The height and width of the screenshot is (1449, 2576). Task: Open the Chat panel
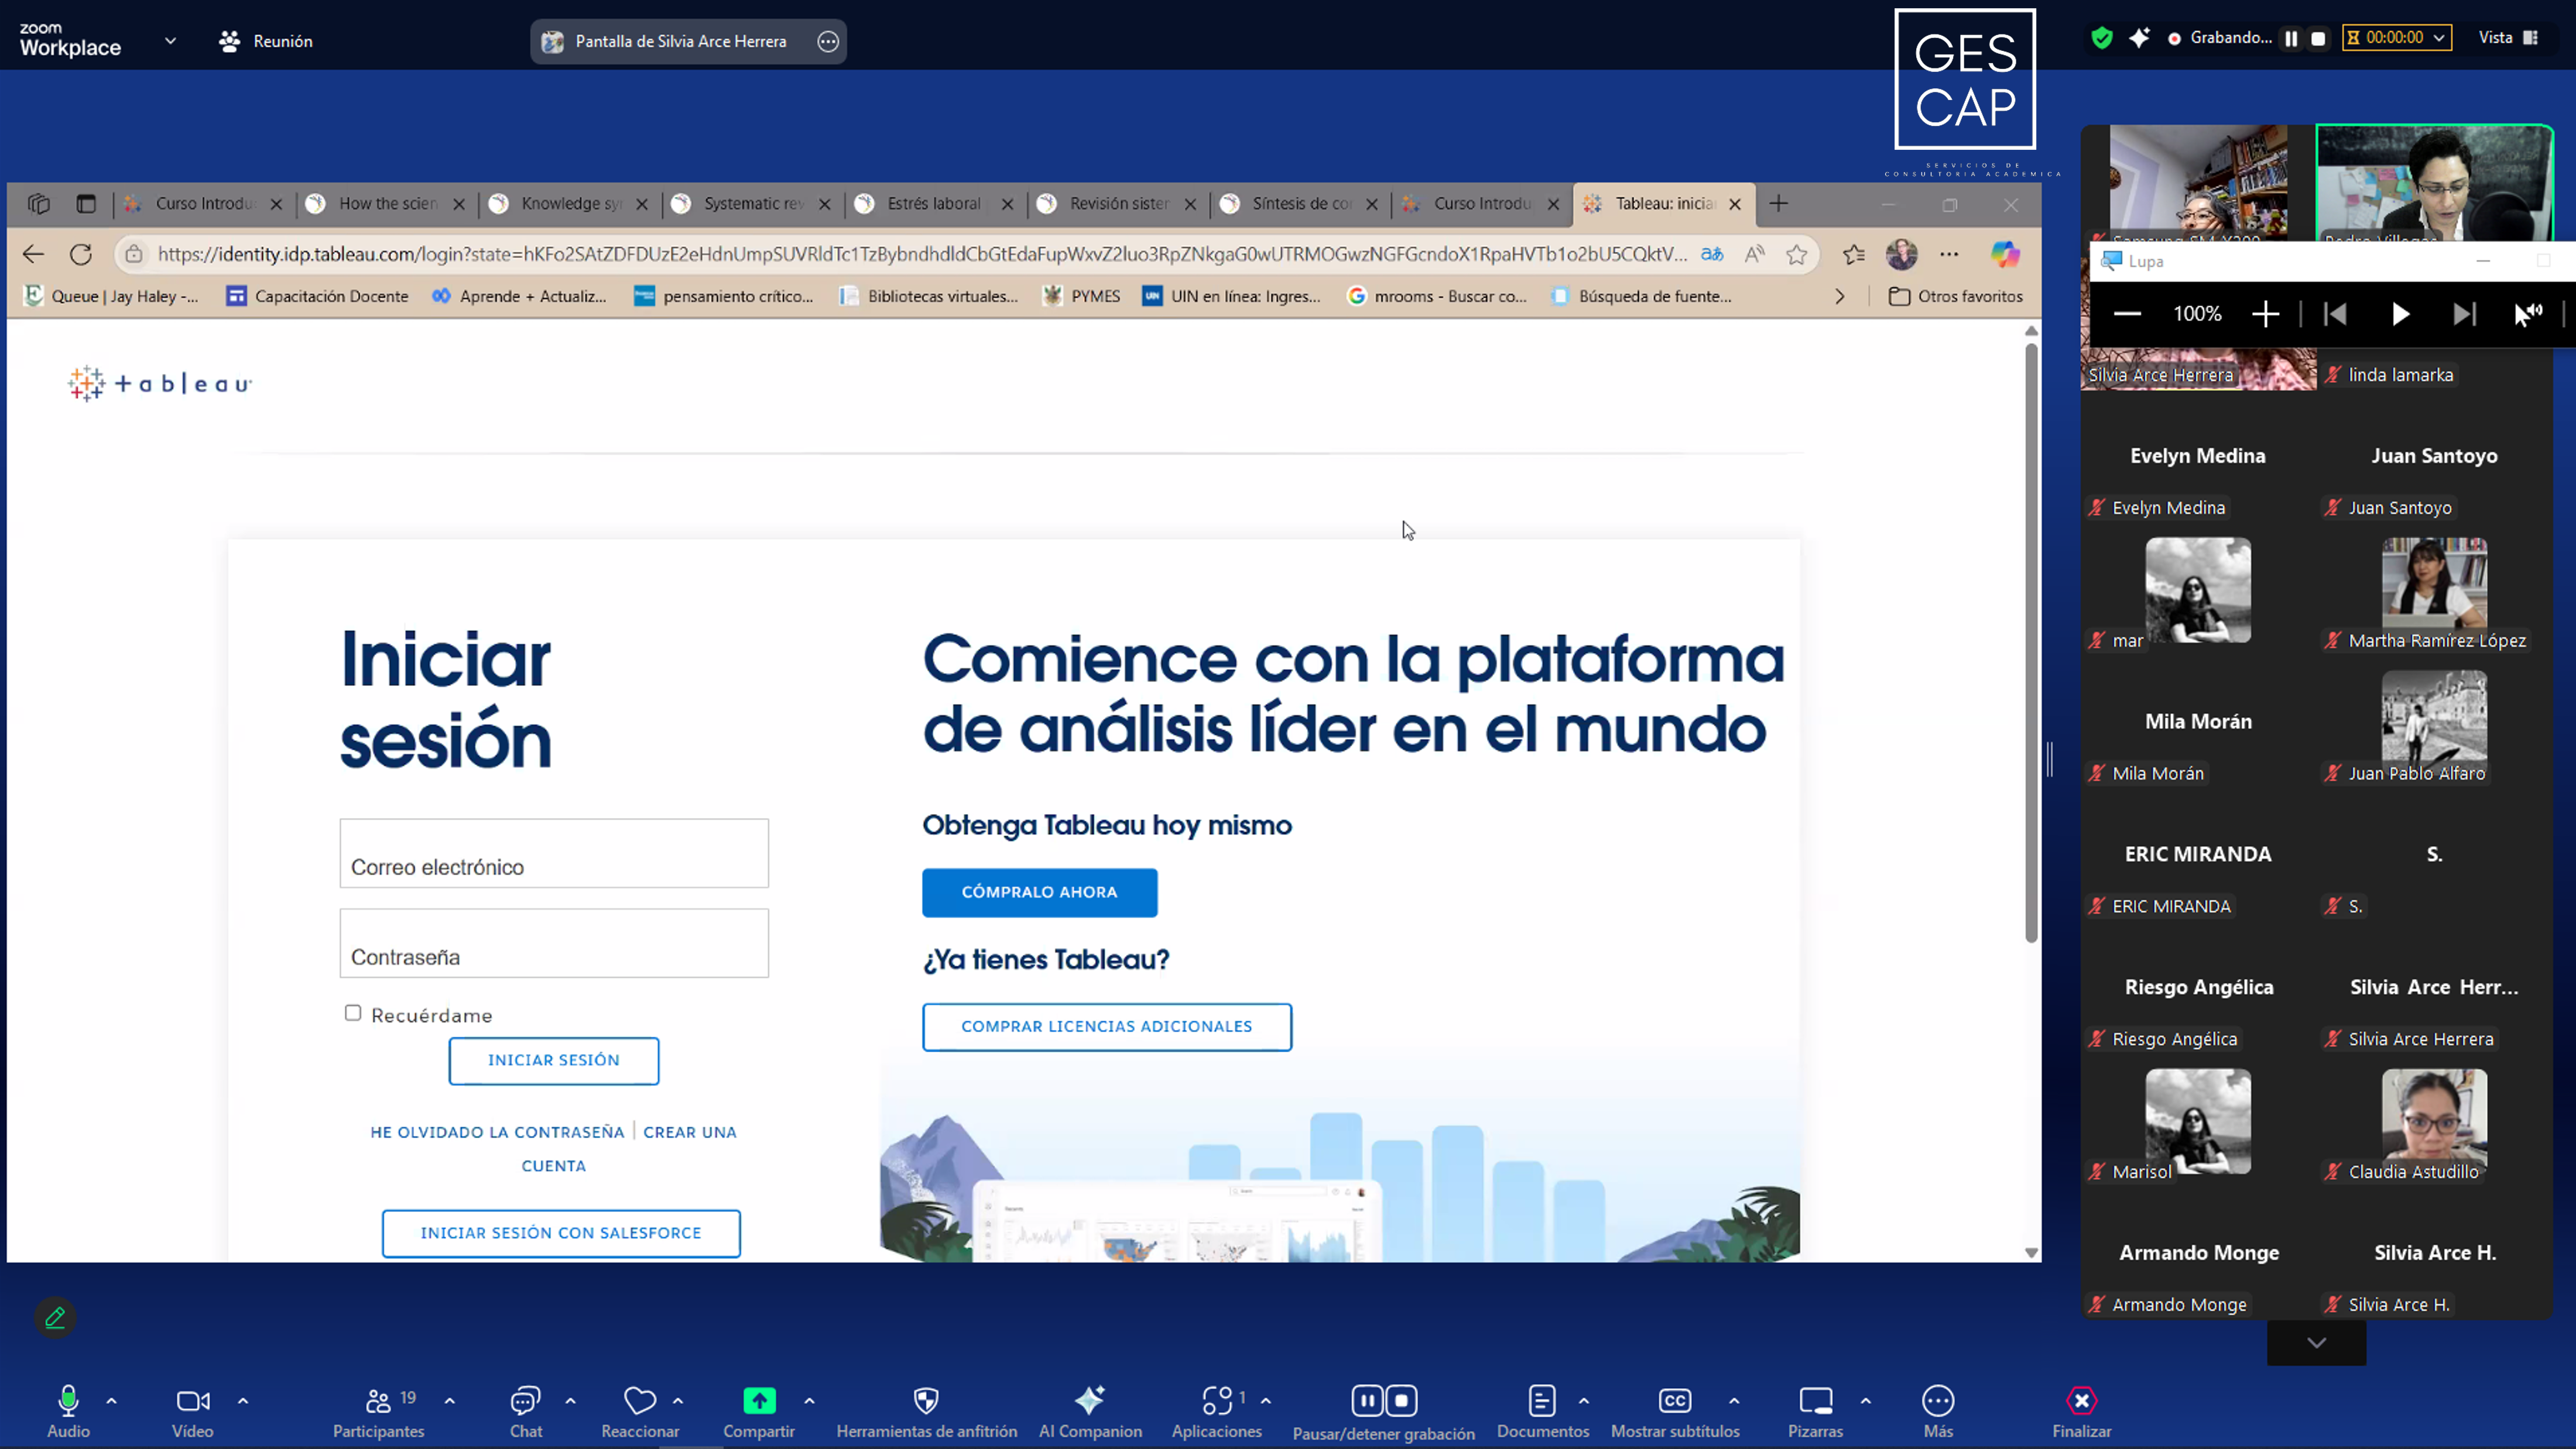click(x=525, y=1401)
